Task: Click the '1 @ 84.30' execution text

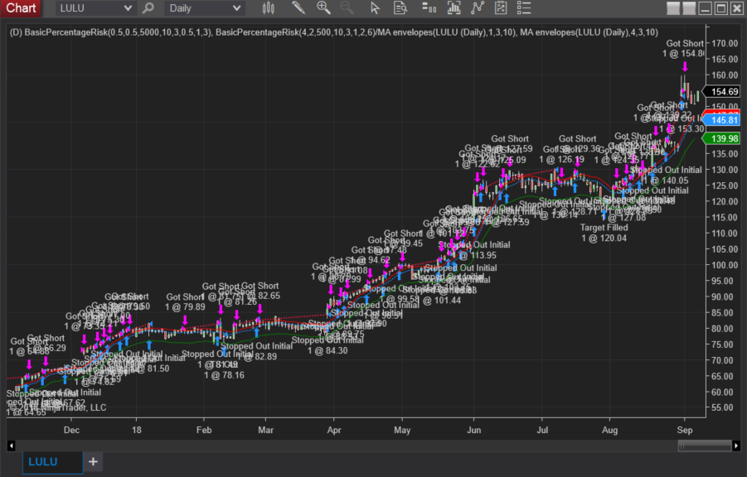Action: point(327,351)
